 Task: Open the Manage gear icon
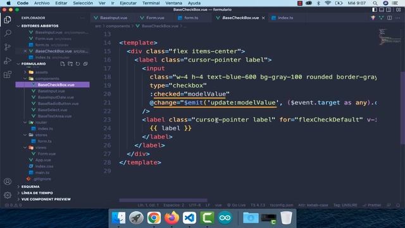[8, 195]
